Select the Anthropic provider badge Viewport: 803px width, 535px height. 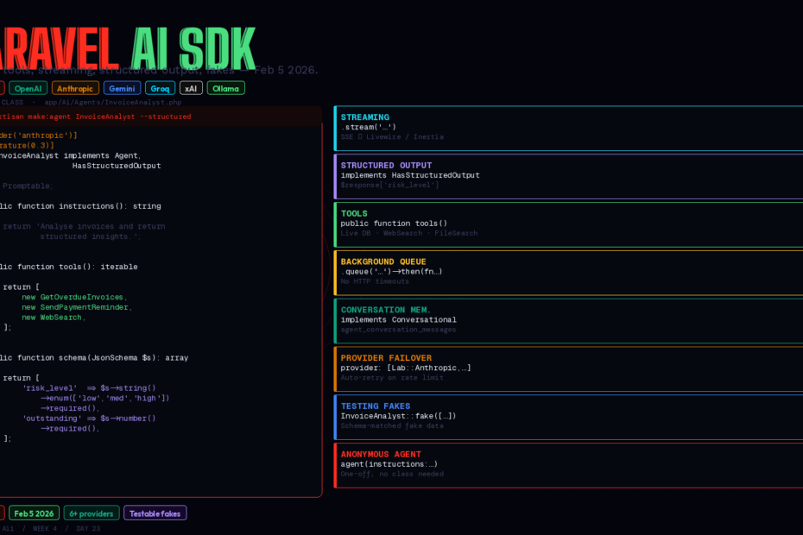[x=75, y=88]
